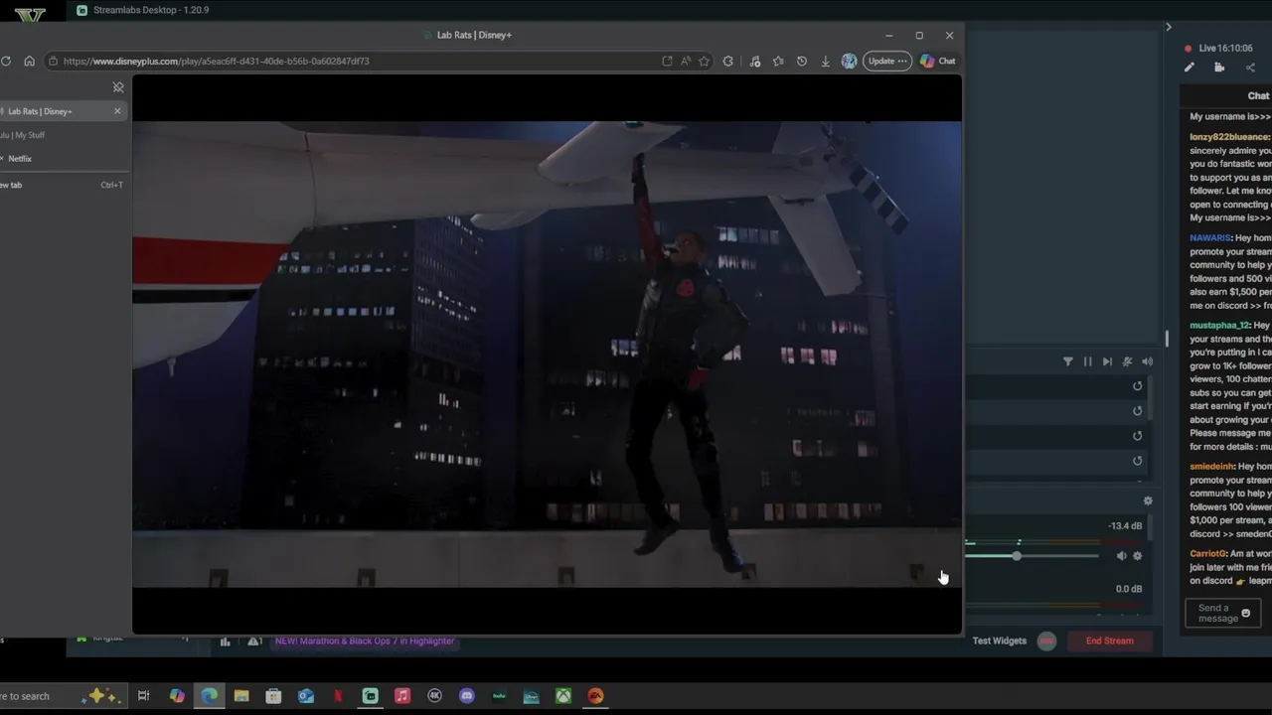
Task: Click the Disney+ video player
Action: coord(547,355)
